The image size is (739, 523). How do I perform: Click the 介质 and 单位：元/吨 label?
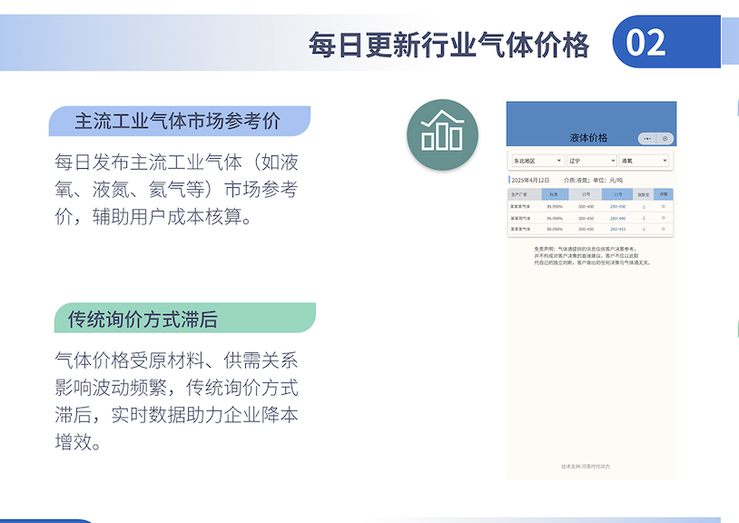[x=593, y=180]
